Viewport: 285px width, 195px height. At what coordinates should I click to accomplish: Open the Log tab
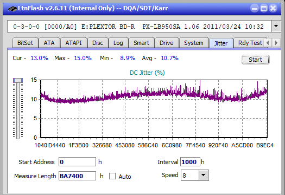click(118, 43)
